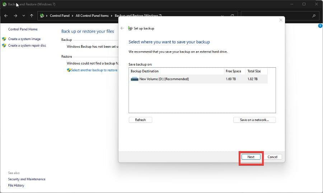Open Create a system image
Screen dimensions: 323x193
click(x=24, y=39)
